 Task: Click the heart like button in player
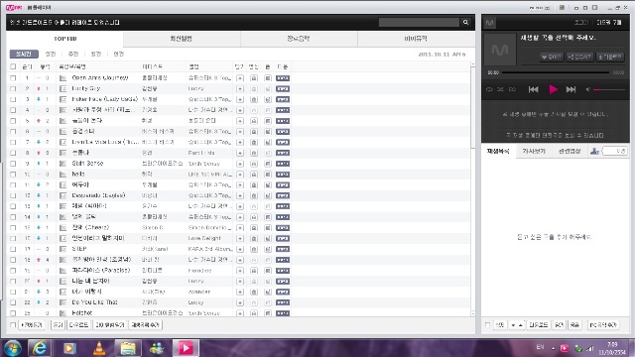(x=552, y=58)
